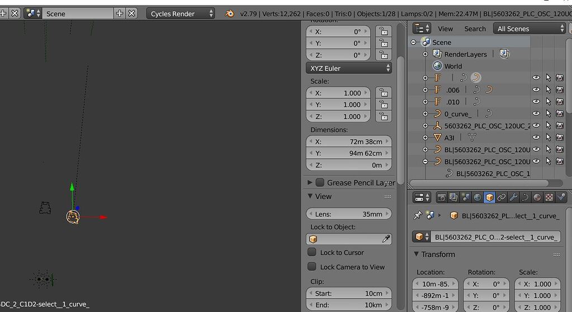This screenshot has width=572, height=312.
Task: Toggle Scale Y lock
Action: tap(384, 105)
